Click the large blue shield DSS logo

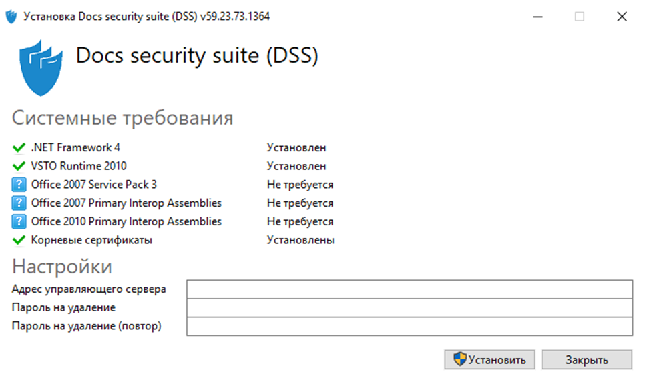point(42,67)
